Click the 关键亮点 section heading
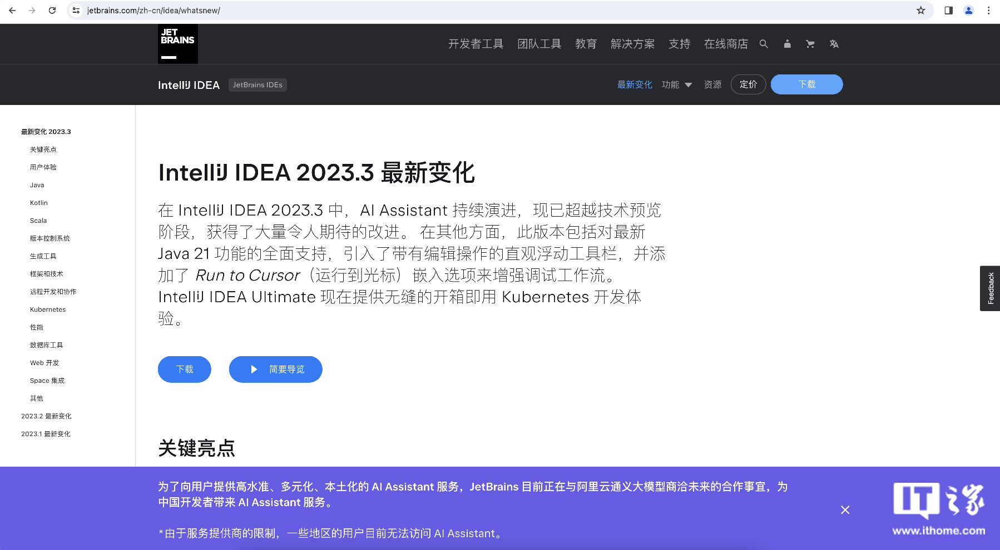This screenshot has width=1000, height=550. [196, 448]
